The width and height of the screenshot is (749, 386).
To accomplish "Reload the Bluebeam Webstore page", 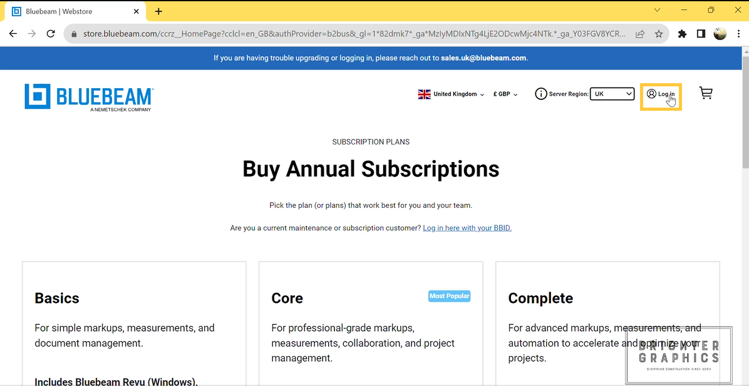I will 51,34.
